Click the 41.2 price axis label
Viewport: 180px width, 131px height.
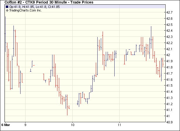point(169,104)
